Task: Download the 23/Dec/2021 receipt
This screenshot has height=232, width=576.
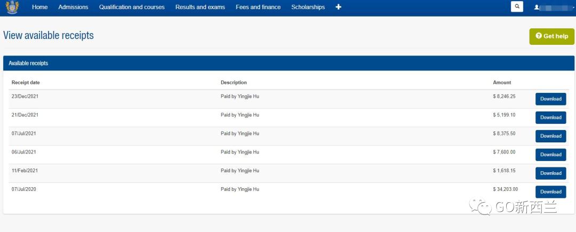Action: click(x=550, y=99)
